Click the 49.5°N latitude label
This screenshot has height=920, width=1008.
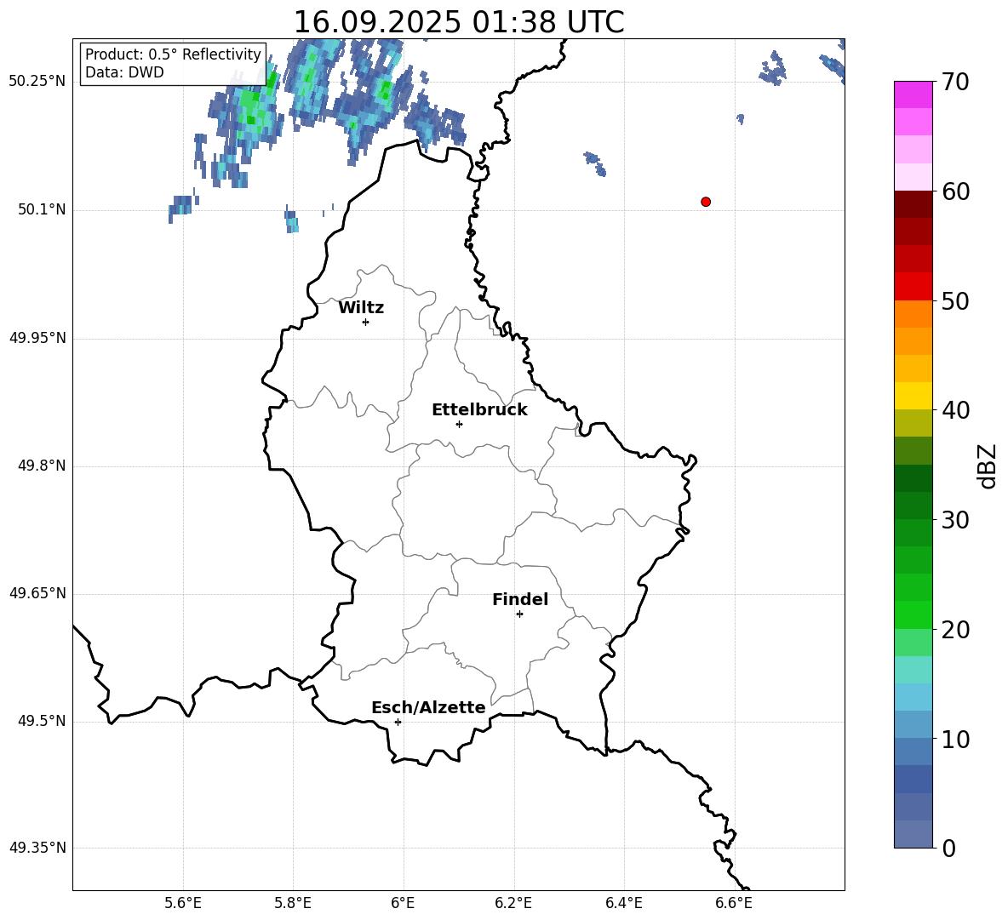click(42, 721)
